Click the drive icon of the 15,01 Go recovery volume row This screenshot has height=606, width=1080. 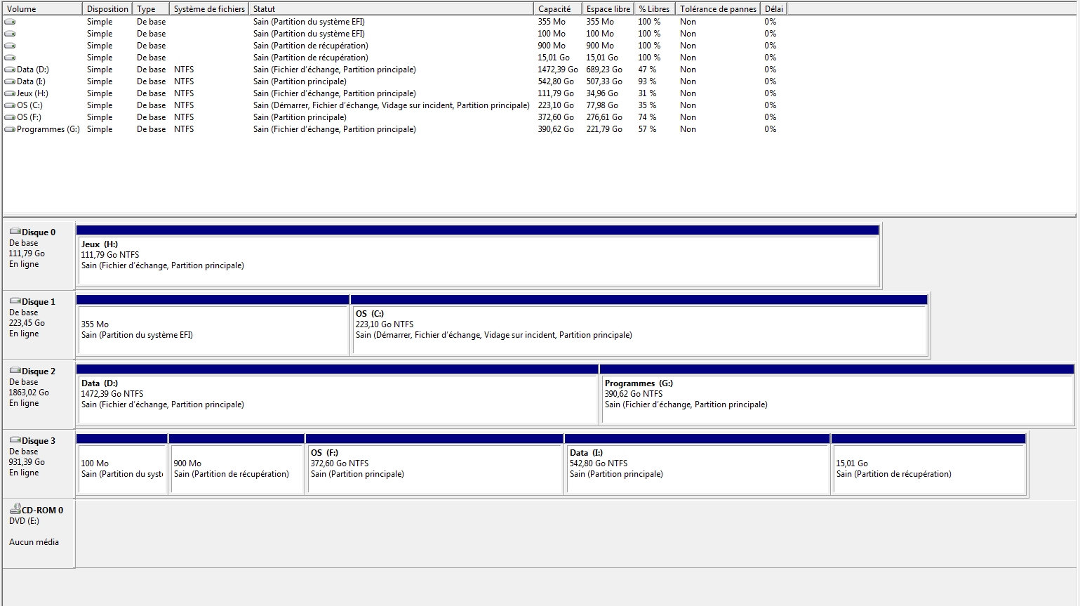(10, 58)
